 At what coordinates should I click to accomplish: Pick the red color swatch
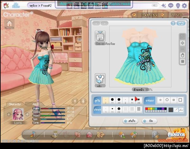[x=147, y=109]
